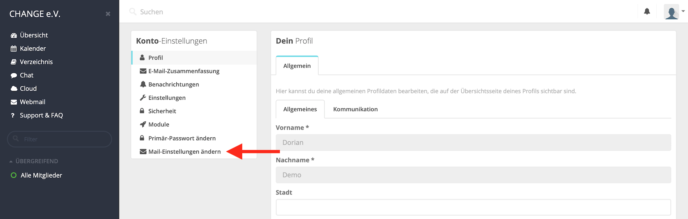Select the Allgemein profile tab

click(x=297, y=66)
